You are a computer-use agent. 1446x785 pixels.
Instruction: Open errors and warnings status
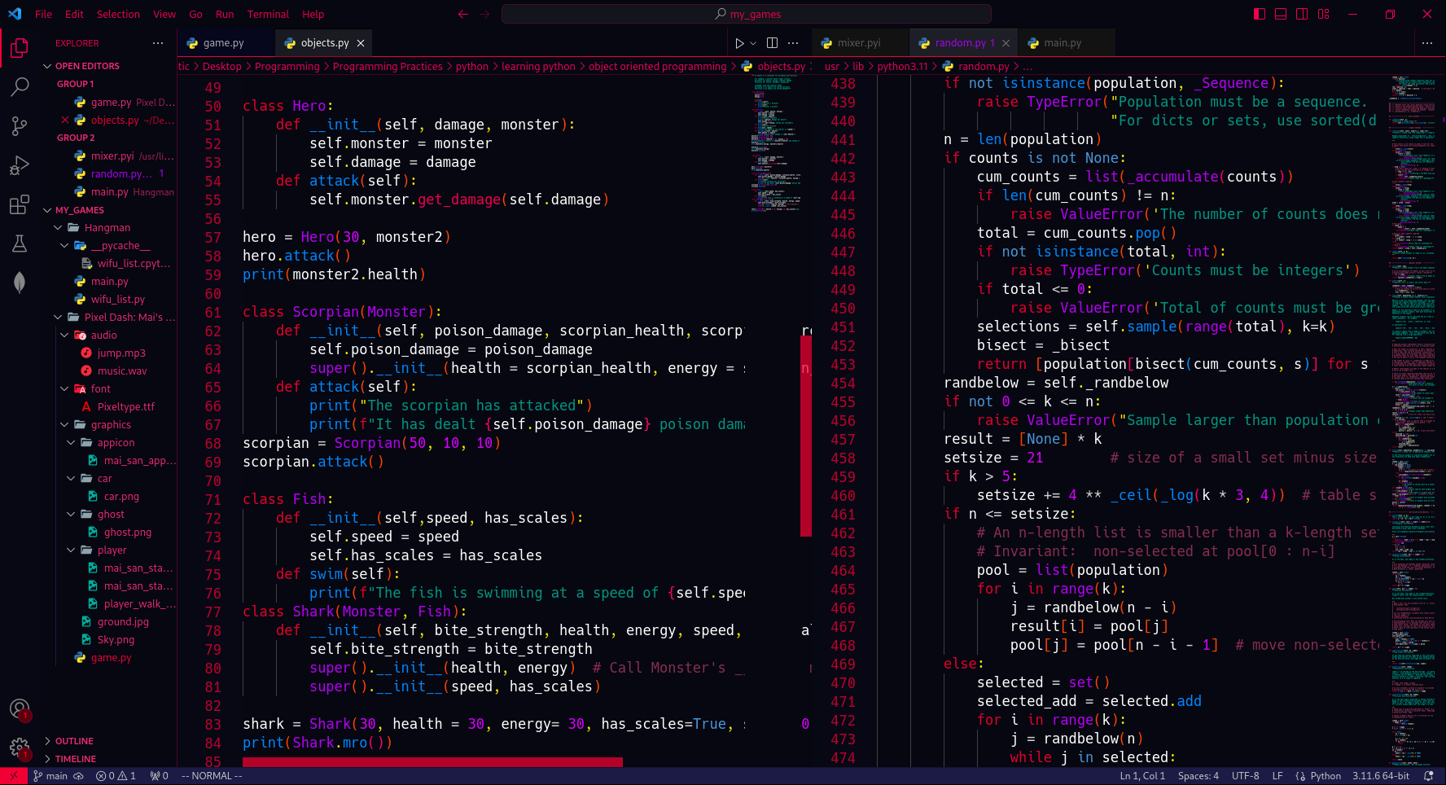116,776
